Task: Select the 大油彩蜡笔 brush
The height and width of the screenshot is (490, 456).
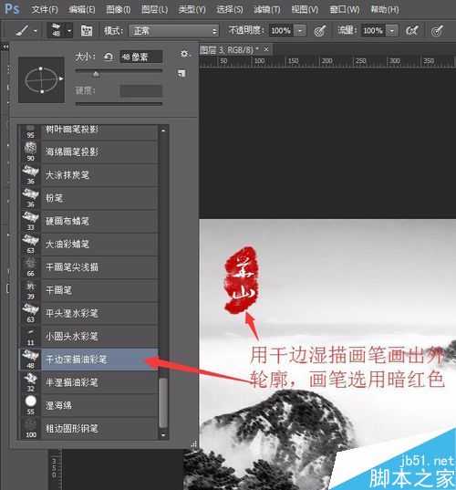Action: click(x=88, y=244)
